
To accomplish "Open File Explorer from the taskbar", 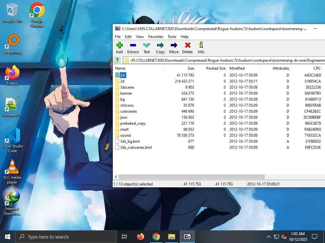I will coord(172,237).
